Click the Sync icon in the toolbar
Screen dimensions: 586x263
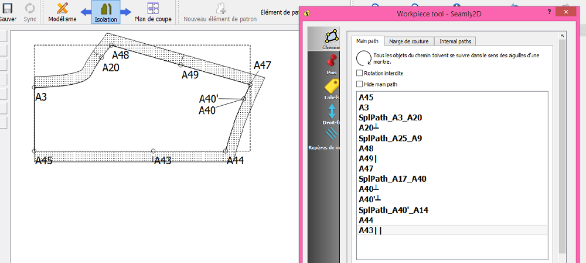tap(30, 12)
